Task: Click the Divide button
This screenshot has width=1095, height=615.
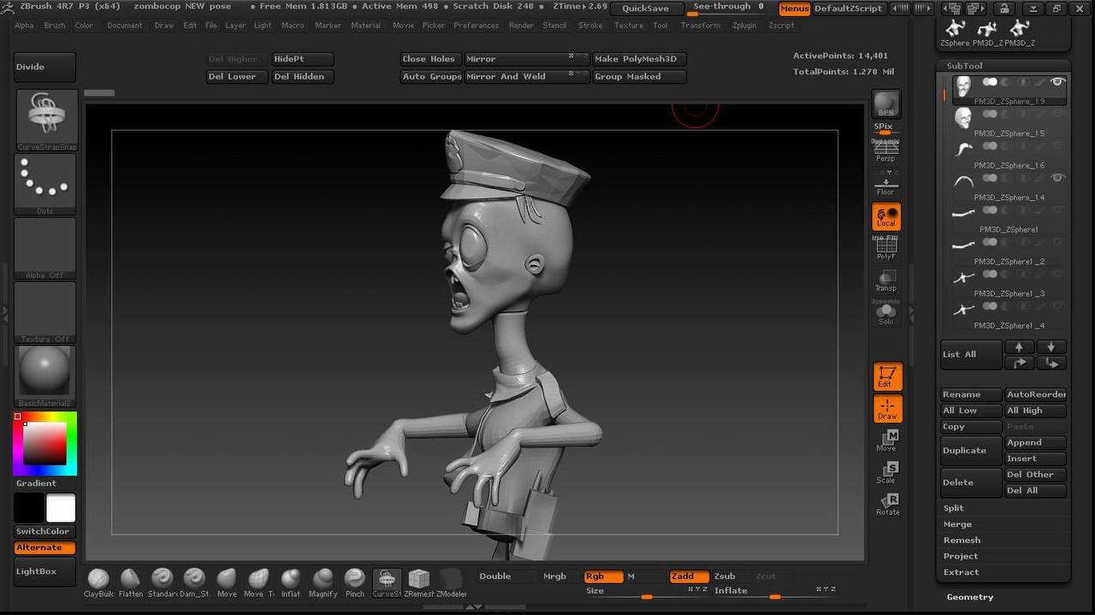Action: tap(44, 67)
